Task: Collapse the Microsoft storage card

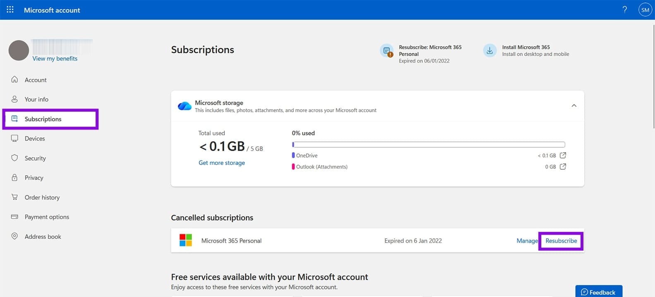Action: pyautogui.click(x=574, y=106)
